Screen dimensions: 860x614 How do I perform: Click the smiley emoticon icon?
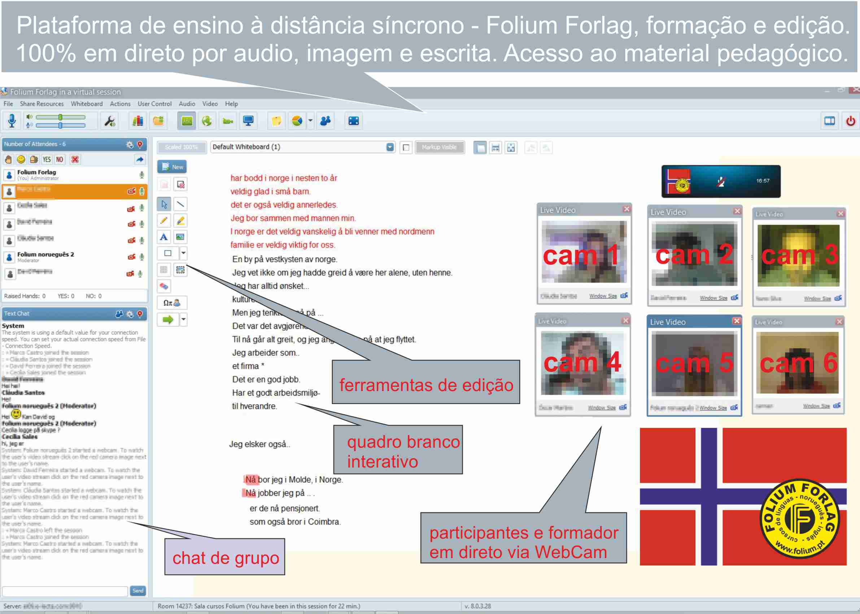(x=21, y=159)
